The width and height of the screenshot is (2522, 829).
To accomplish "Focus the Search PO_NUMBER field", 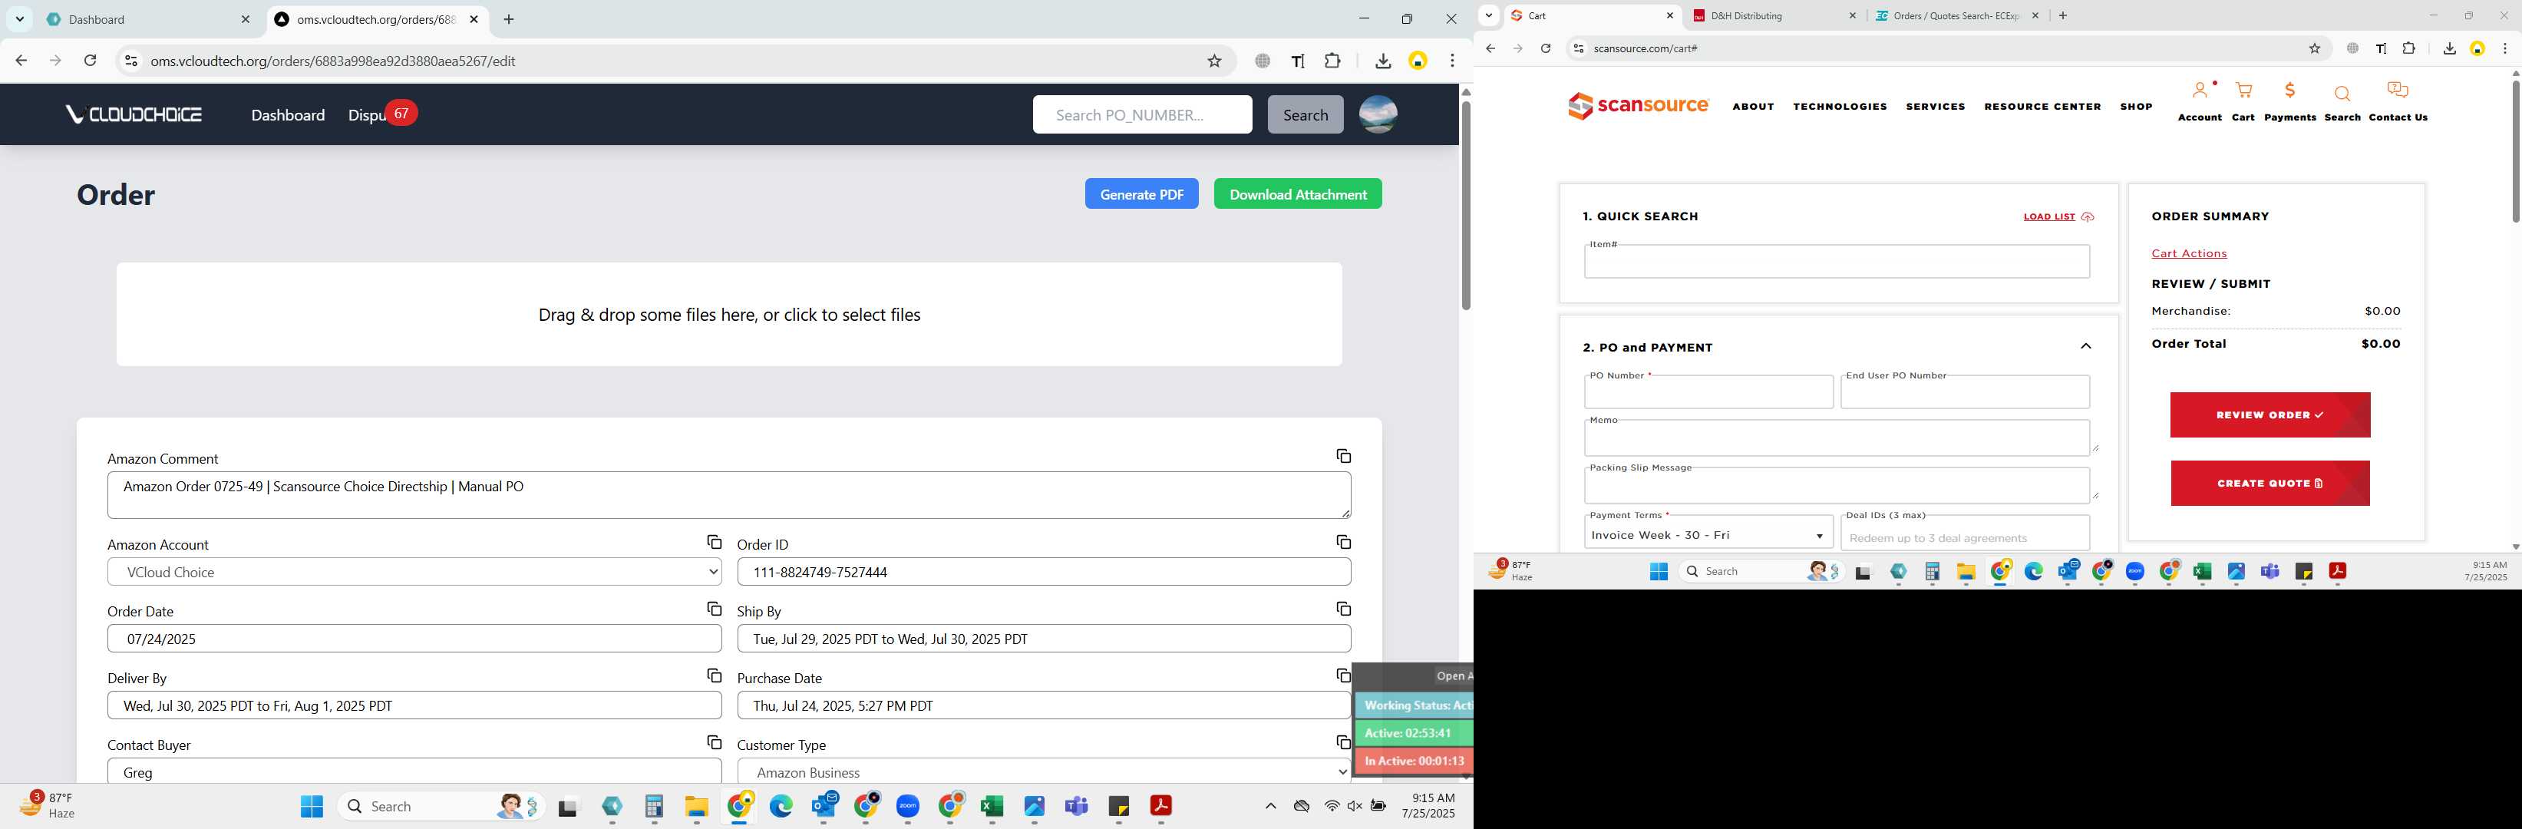I will point(1141,114).
